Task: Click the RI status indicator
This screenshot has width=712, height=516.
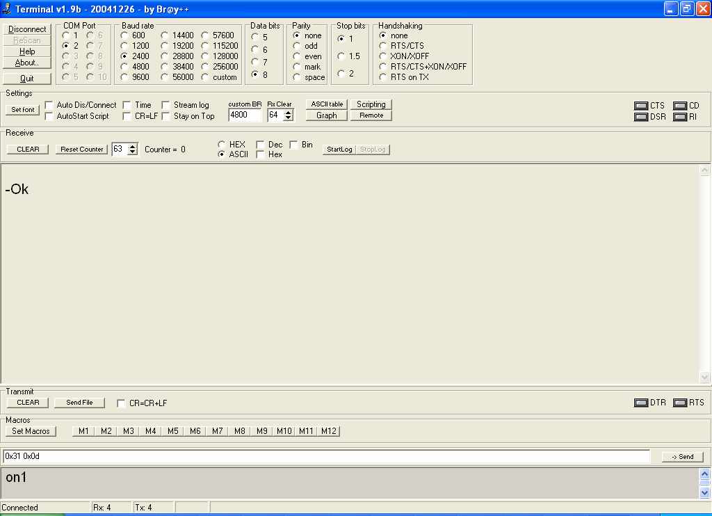Action: 680,117
